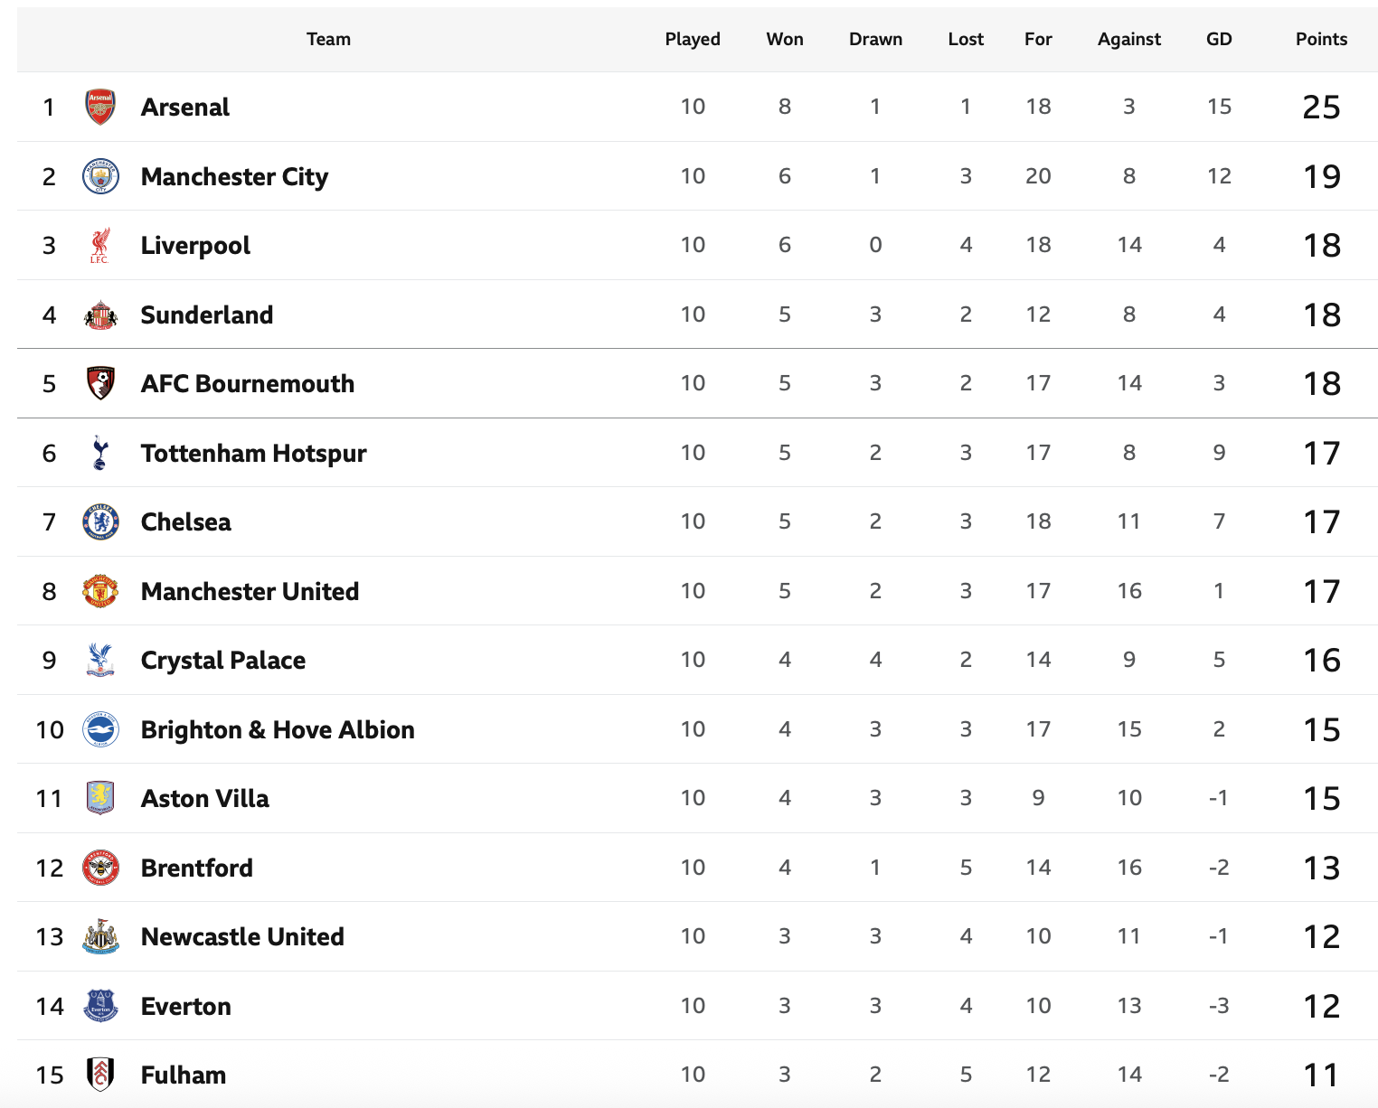
Task: Select the Brentford team name
Action: click(x=196, y=869)
